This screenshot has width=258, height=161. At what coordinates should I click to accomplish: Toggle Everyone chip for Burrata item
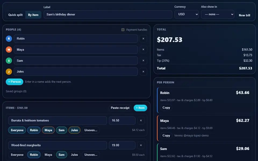(x=17, y=130)
